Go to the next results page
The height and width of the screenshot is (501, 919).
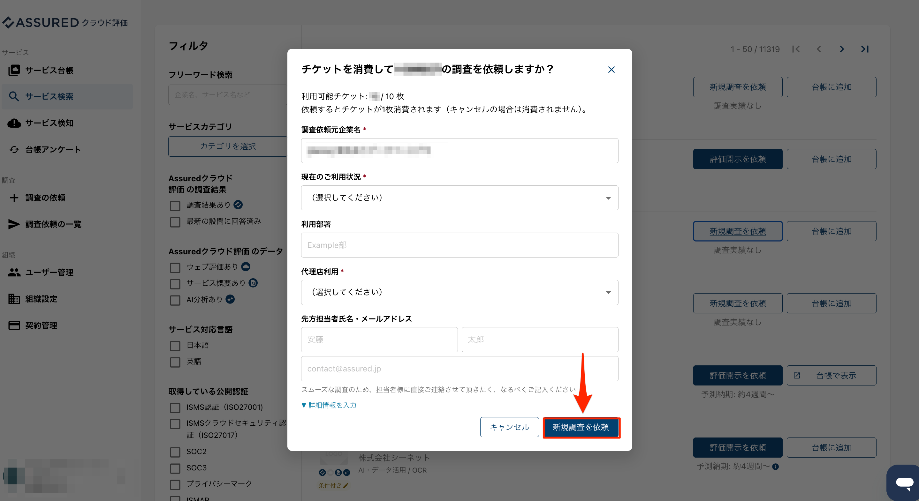842,49
